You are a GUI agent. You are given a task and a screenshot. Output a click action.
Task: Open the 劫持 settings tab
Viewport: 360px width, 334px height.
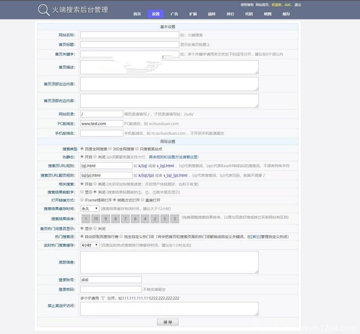pyautogui.click(x=212, y=14)
